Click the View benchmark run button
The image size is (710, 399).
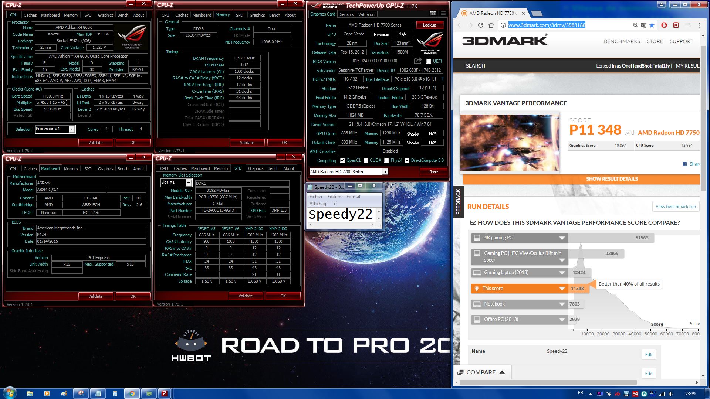click(x=676, y=207)
